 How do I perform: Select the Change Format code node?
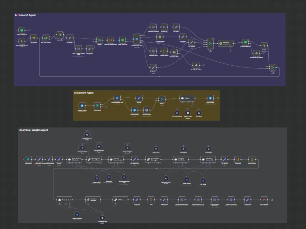[x=164, y=51]
